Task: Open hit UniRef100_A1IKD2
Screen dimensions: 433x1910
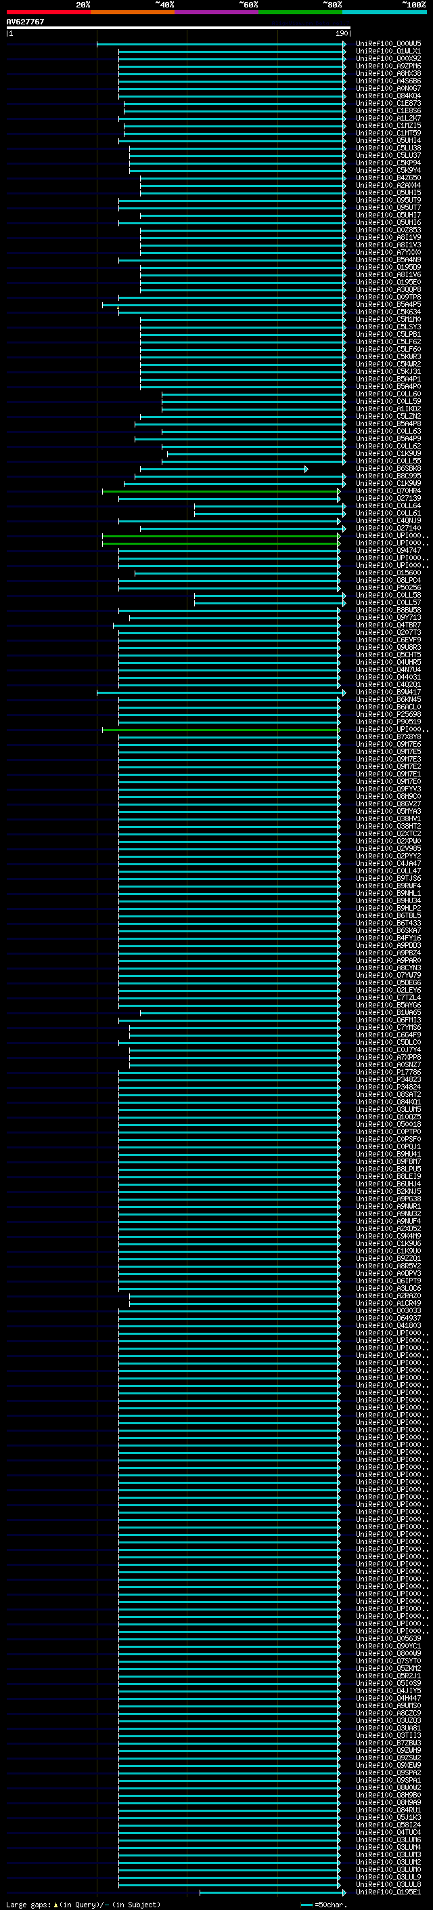Action: 388,409
